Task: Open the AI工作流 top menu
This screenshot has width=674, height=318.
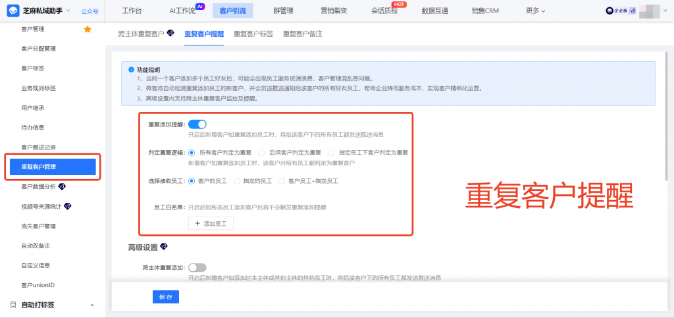Action: pos(182,11)
